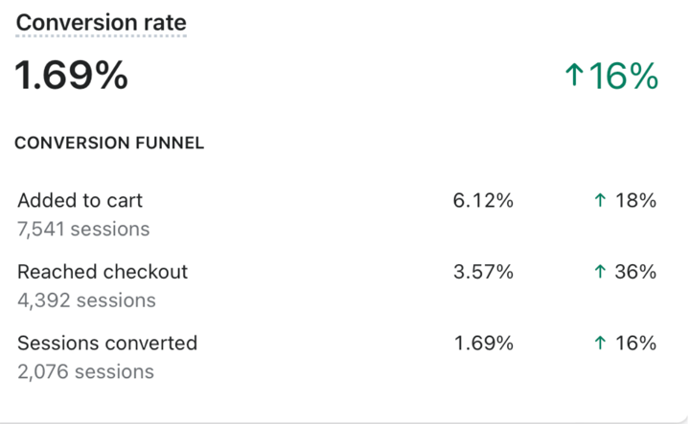Click the up arrow next to 18%
The image size is (690, 424).
coord(600,201)
